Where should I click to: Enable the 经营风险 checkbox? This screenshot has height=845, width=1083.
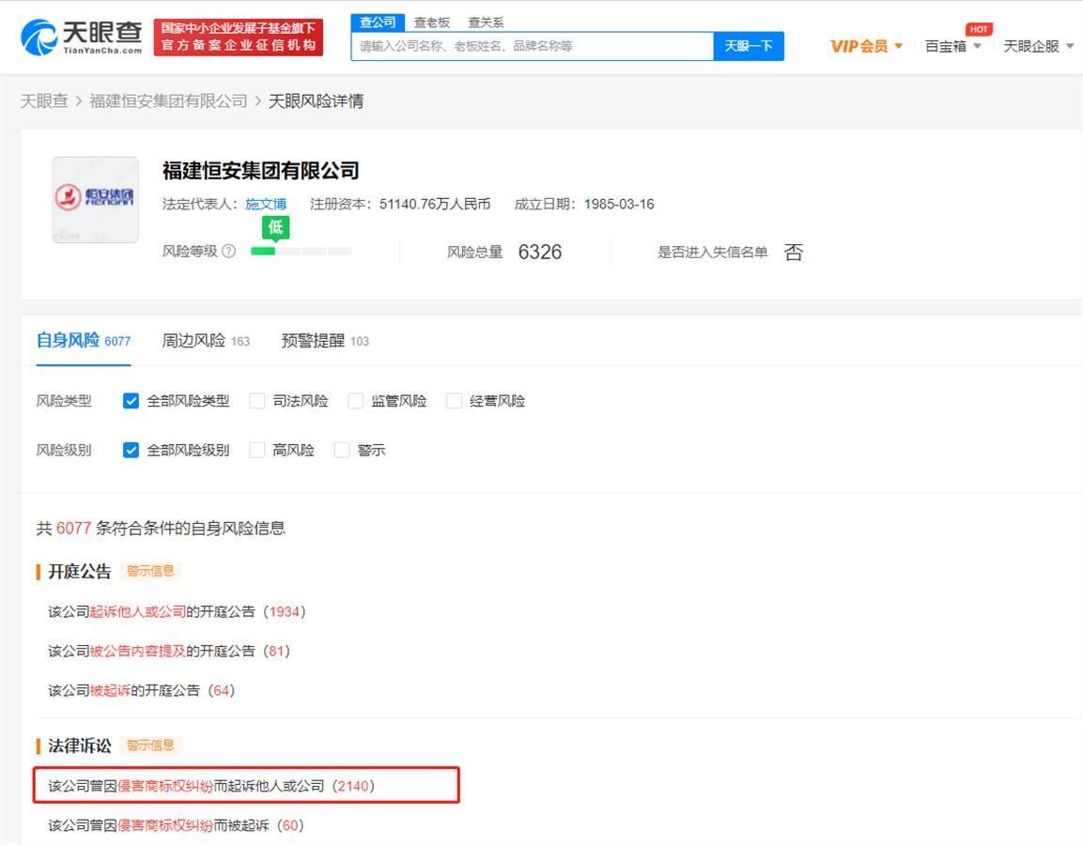click(454, 400)
